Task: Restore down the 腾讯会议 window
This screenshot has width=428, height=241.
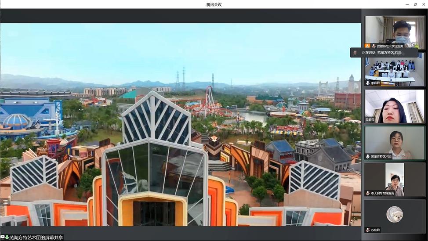Action: click(x=415, y=4)
